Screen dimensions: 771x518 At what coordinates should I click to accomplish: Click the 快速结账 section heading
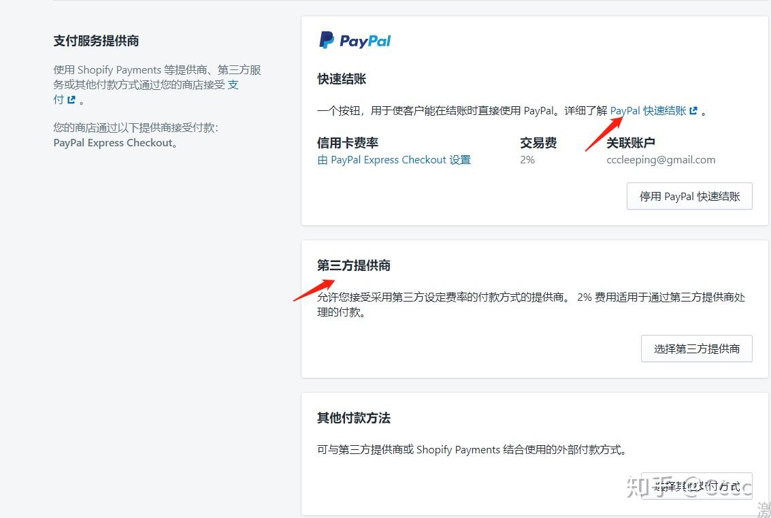pos(341,79)
